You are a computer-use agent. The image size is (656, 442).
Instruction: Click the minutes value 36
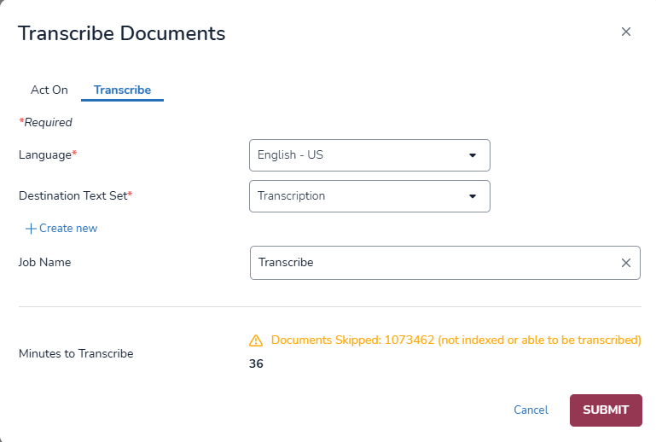point(256,364)
